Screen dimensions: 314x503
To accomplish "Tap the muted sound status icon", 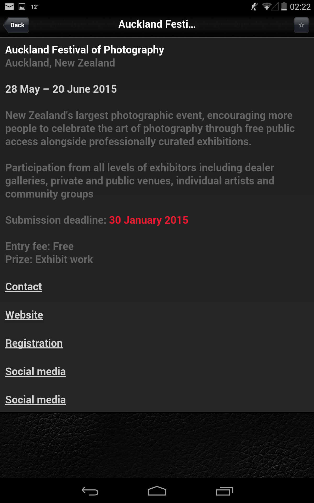I will 254,7.
